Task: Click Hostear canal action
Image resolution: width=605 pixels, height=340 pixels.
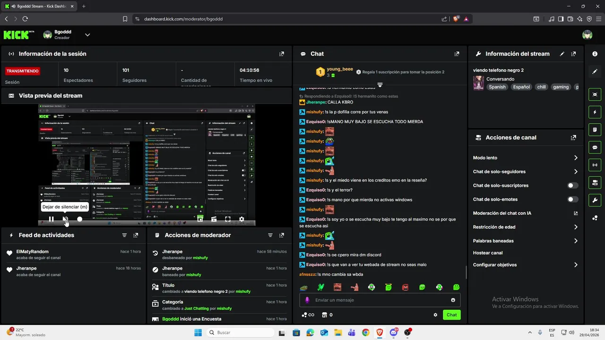Action: pos(488,253)
